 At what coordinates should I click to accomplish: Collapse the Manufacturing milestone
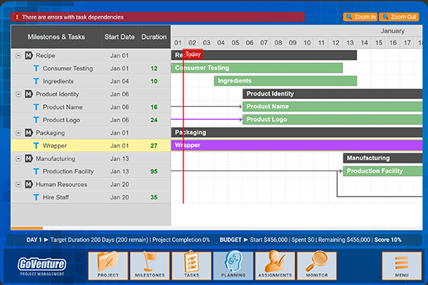(x=19, y=159)
